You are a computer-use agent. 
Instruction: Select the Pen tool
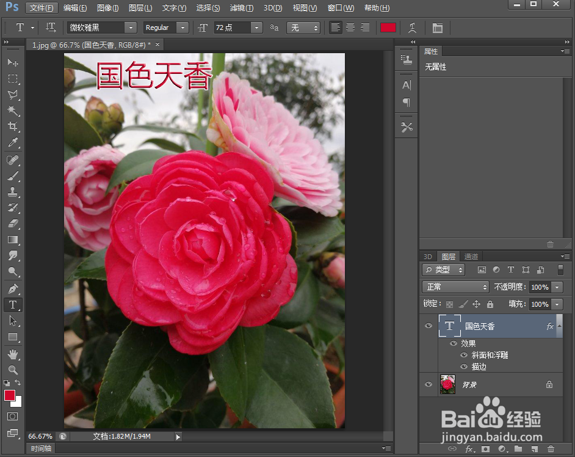coord(13,289)
